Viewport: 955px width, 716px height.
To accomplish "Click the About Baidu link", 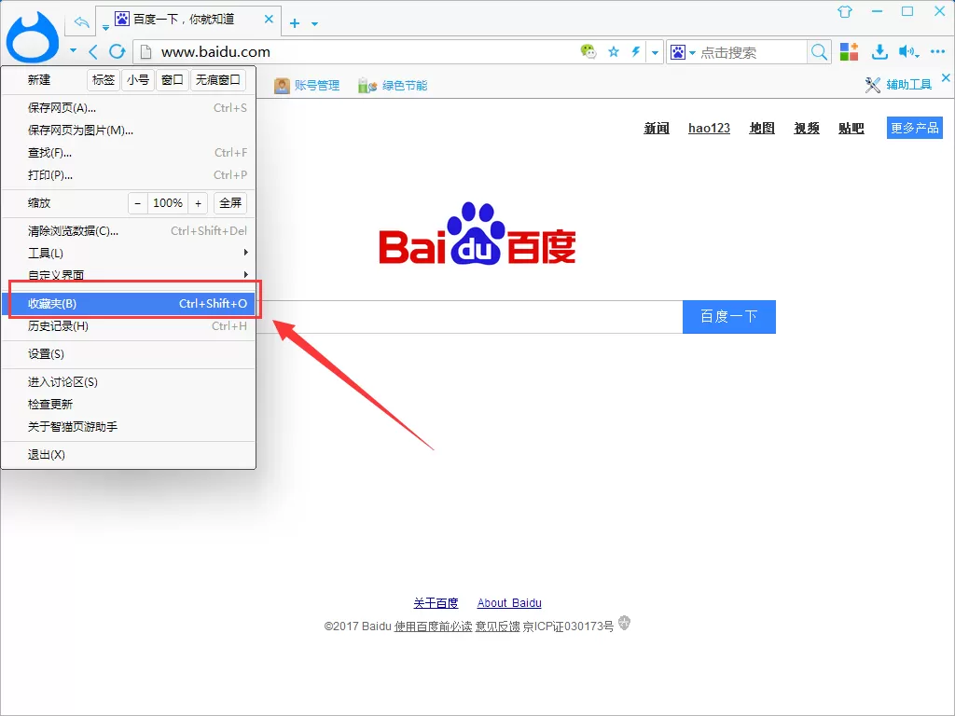I will pos(509,603).
